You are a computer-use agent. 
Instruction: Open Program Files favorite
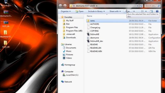72,27
